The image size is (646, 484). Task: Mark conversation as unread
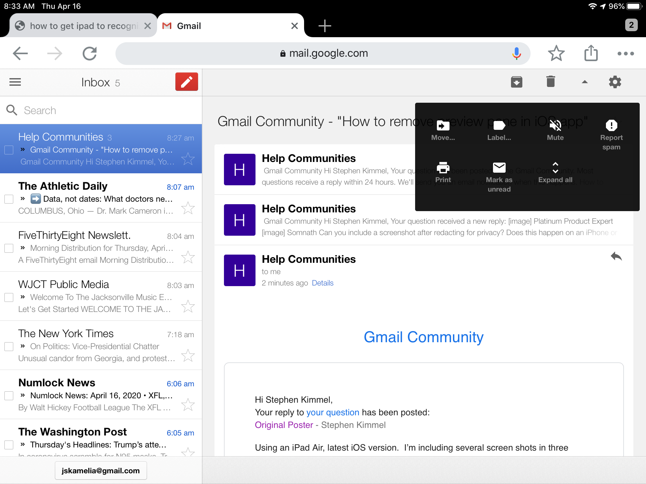(499, 177)
